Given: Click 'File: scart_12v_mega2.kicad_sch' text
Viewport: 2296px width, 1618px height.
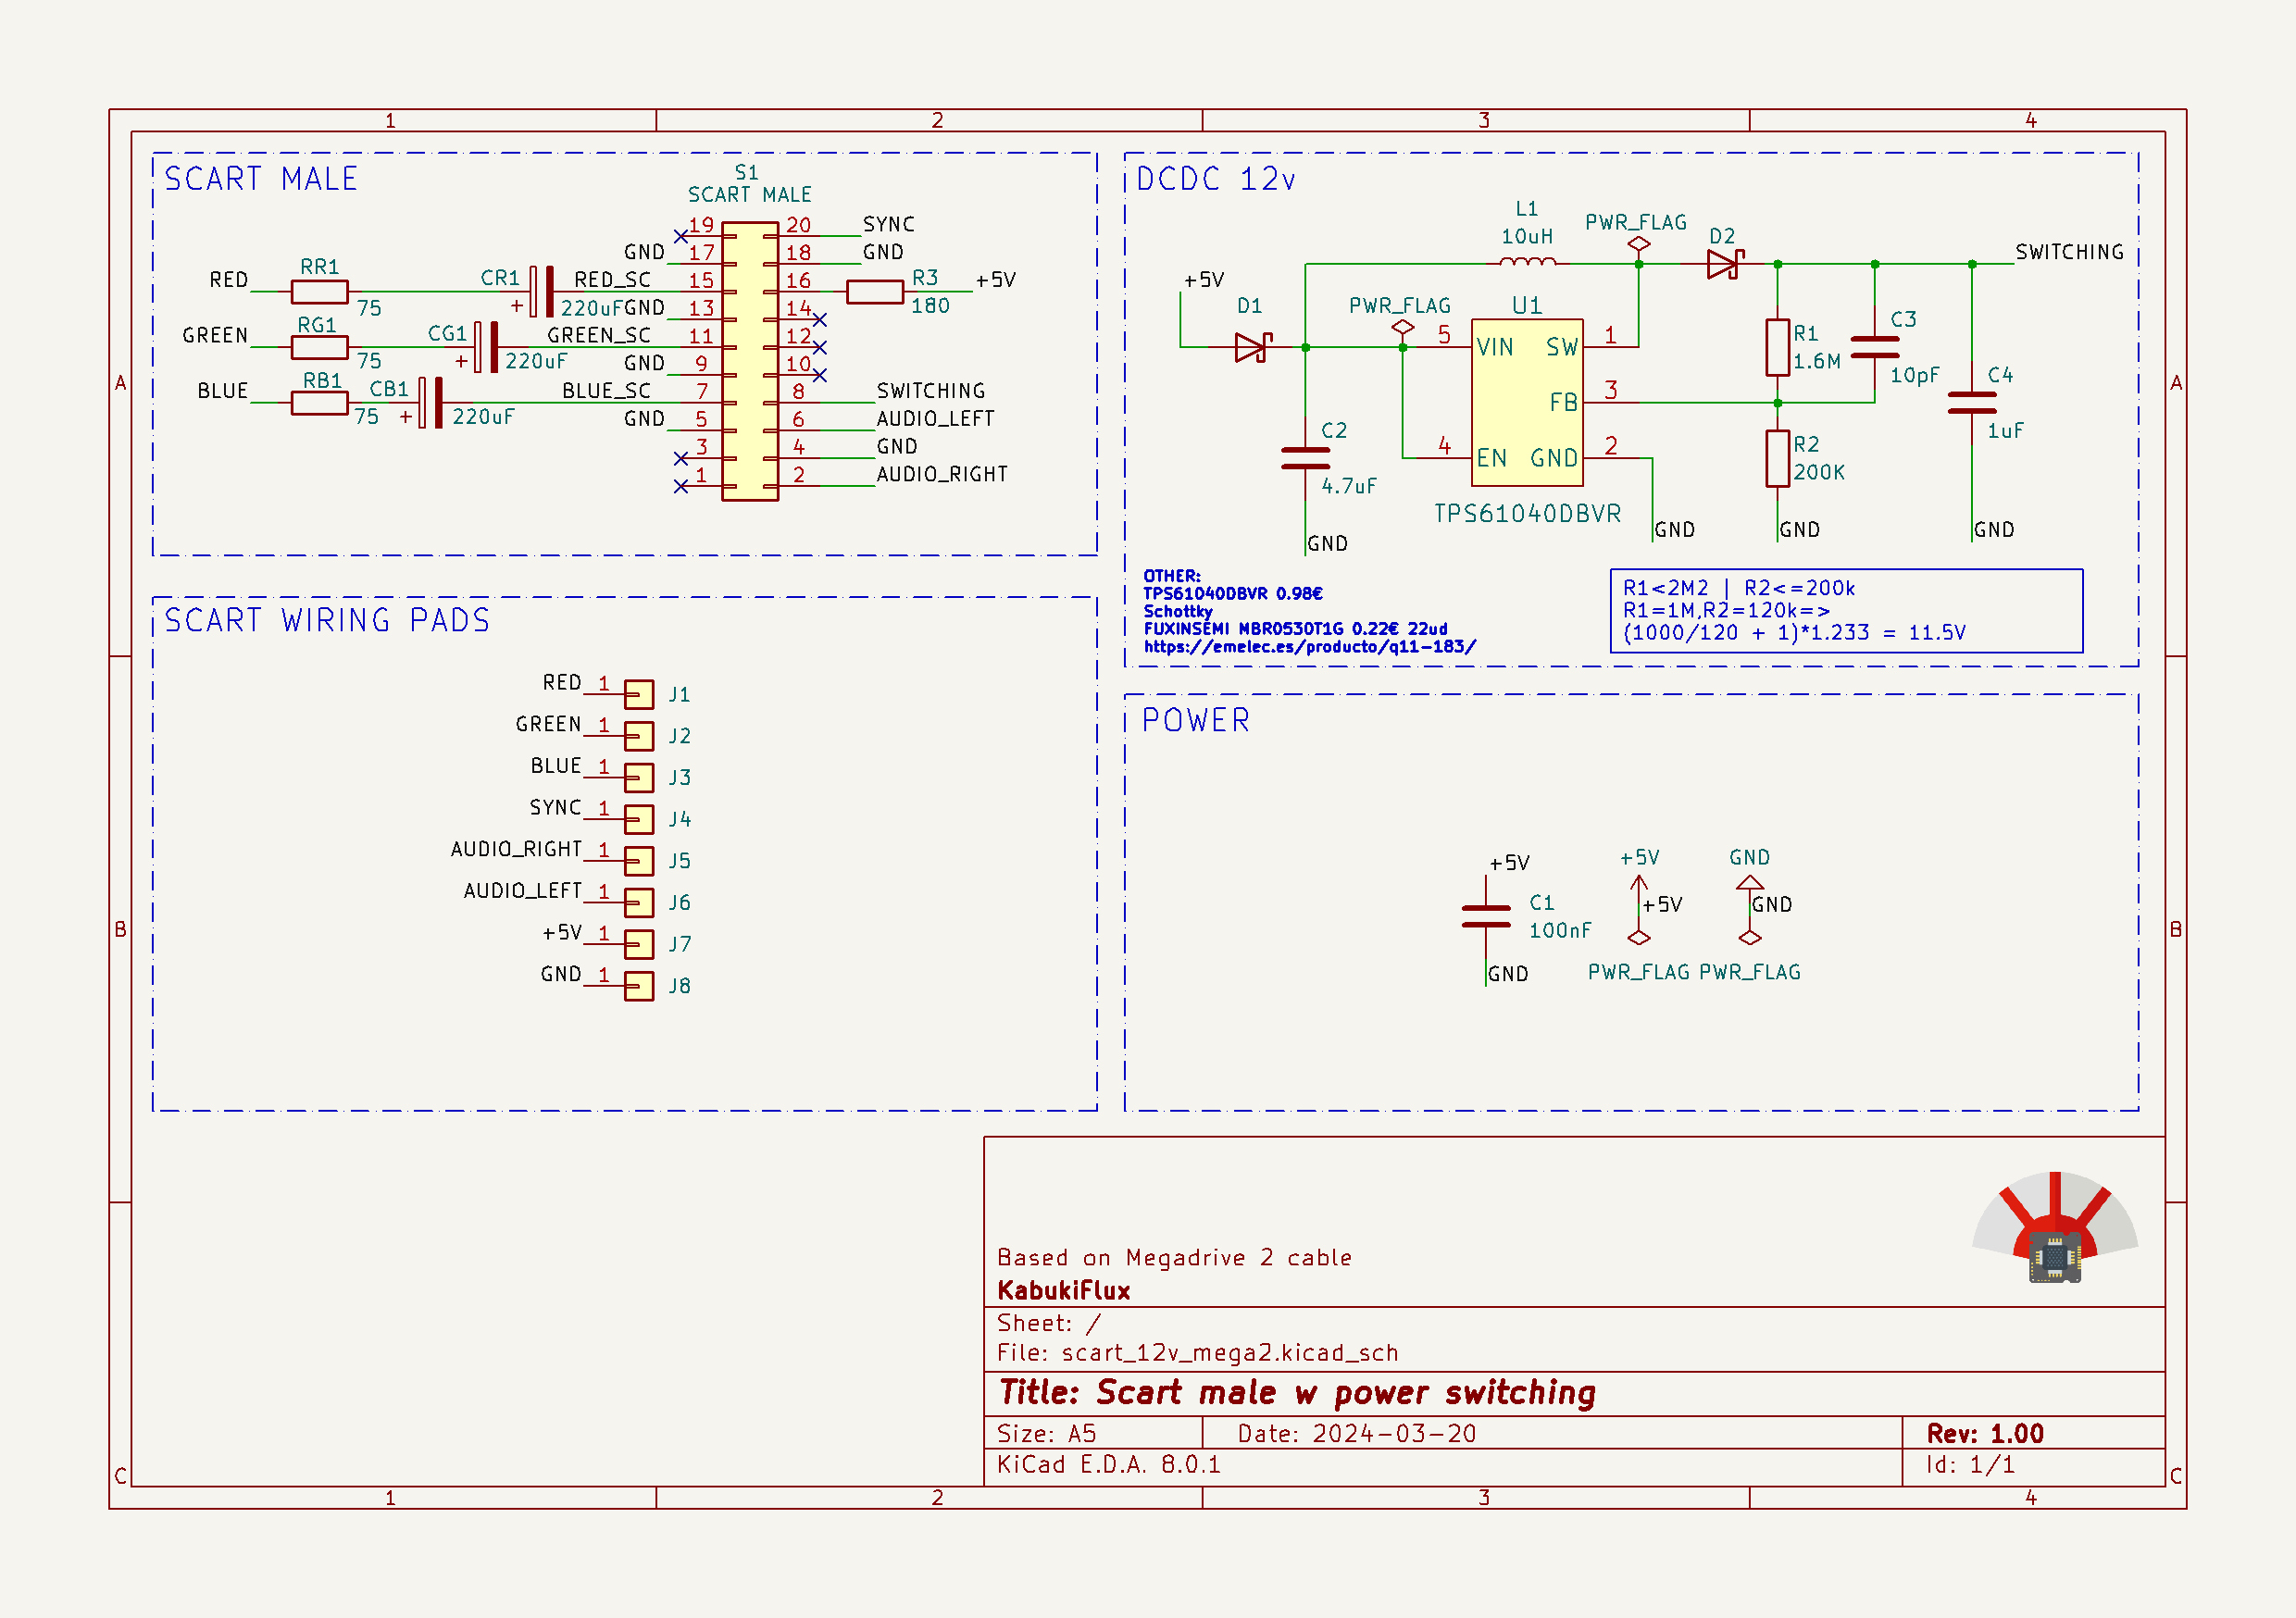Looking at the screenshot, I should coord(1197,1353).
